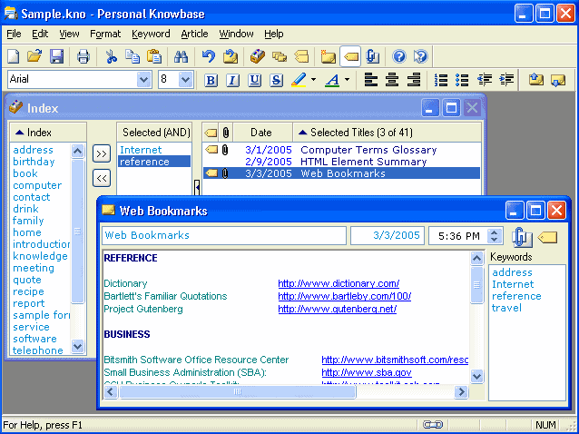Open the bartleby.com/100 link
The width and height of the screenshot is (579, 434).
pos(345,296)
